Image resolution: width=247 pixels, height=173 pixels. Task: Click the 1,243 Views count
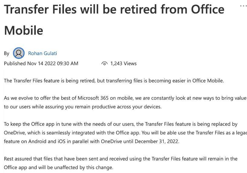coord(123,63)
